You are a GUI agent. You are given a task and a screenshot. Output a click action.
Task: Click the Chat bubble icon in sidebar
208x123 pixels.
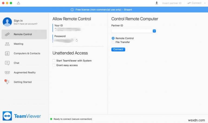pos(7,63)
